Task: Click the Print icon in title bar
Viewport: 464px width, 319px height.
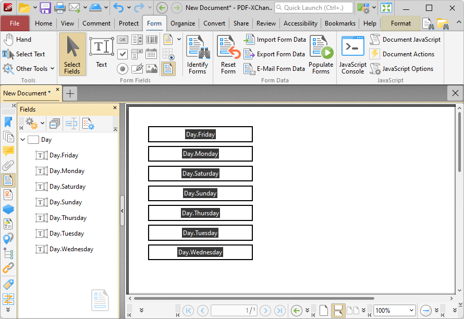Action: coord(60,8)
